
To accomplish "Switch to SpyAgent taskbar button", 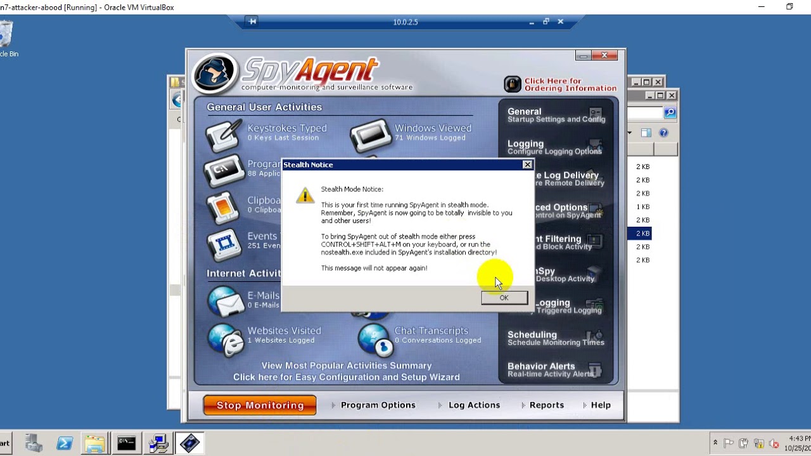I will coord(189,443).
